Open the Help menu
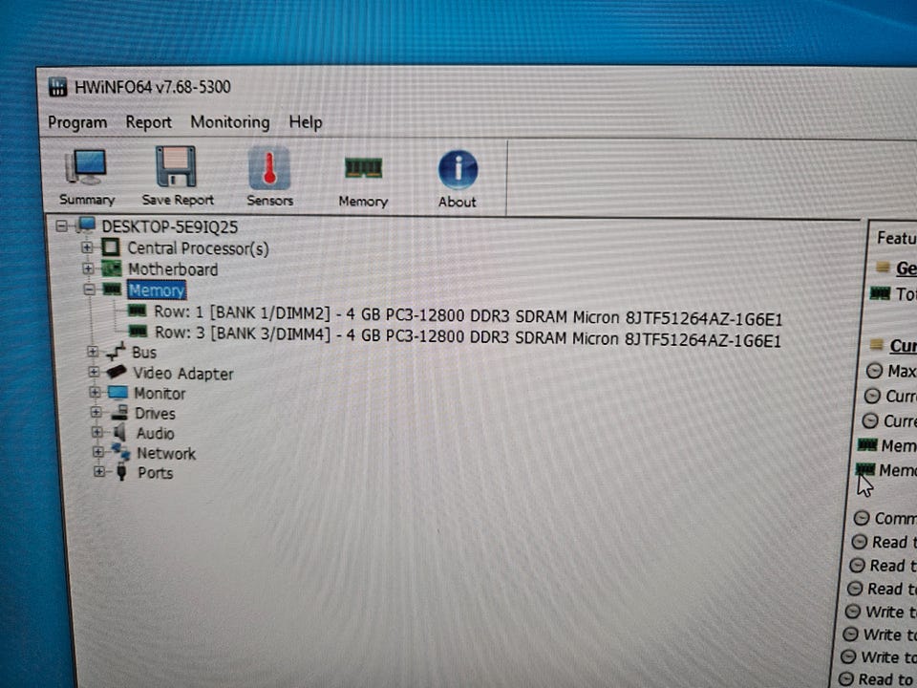 pos(306,122)
